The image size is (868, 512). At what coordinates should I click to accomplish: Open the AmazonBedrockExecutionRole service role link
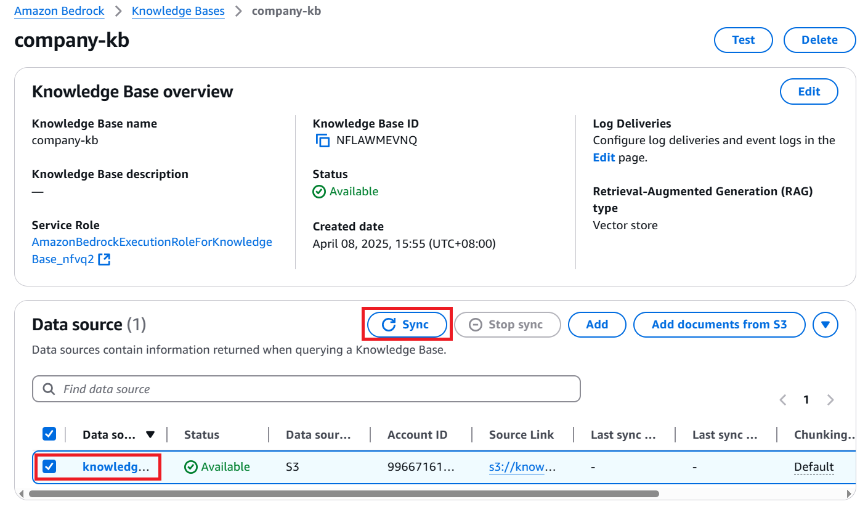point(152,251)
